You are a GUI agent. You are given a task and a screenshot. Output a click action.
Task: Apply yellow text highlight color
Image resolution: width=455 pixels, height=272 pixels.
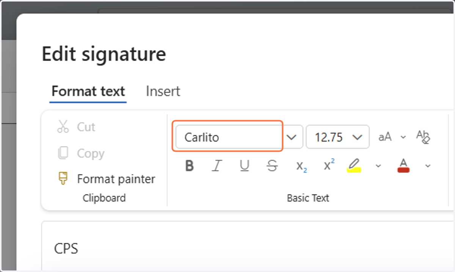tap(354, 166)
